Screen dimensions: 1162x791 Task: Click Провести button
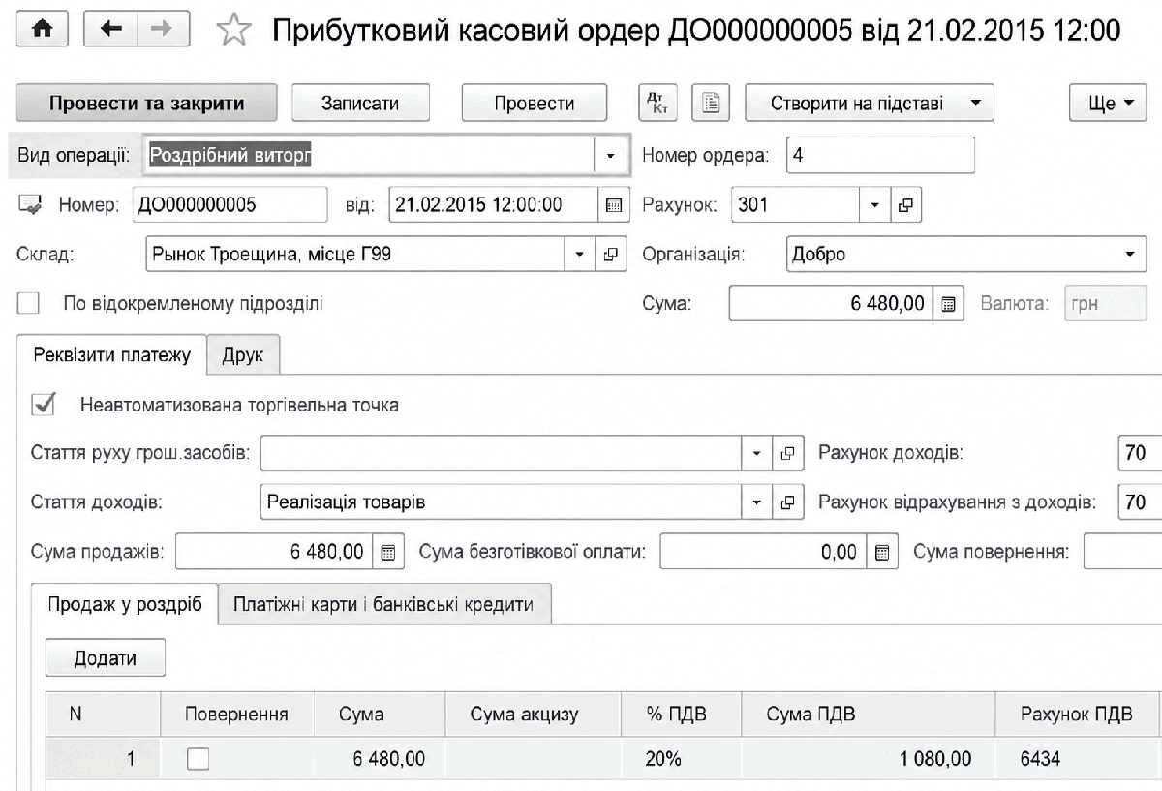coord(535,104)
